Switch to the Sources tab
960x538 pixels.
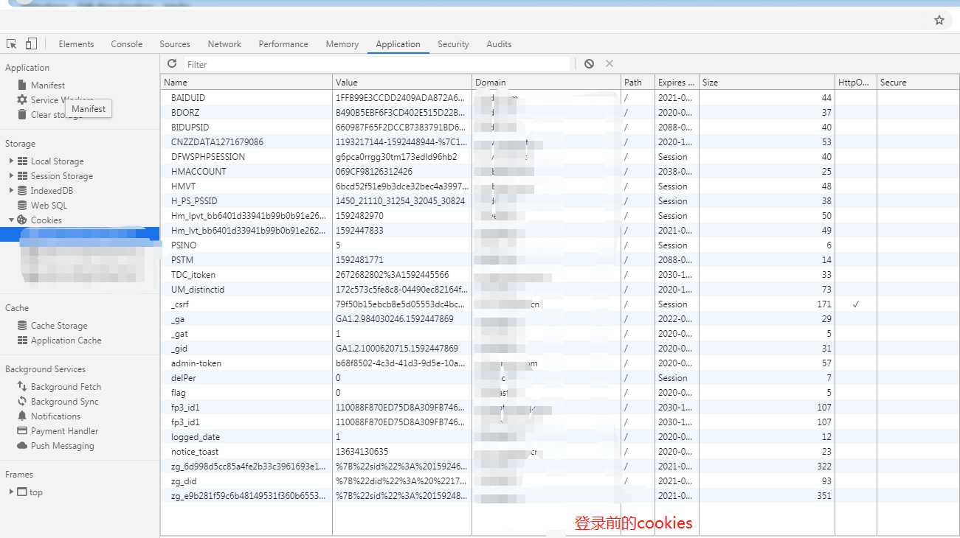coord(175,44)
